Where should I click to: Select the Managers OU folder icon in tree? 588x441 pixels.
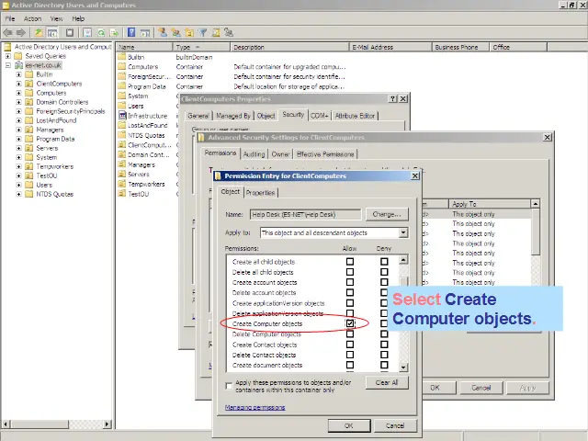coord(28,130)
